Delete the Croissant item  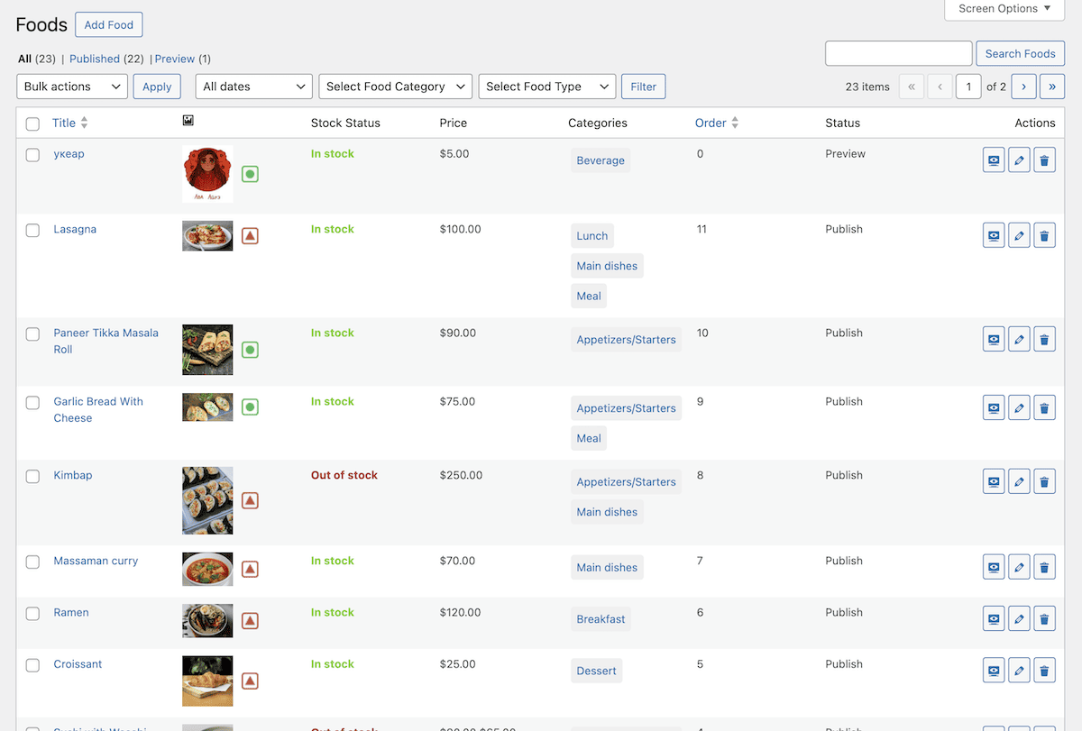(x=1044, y=672)
